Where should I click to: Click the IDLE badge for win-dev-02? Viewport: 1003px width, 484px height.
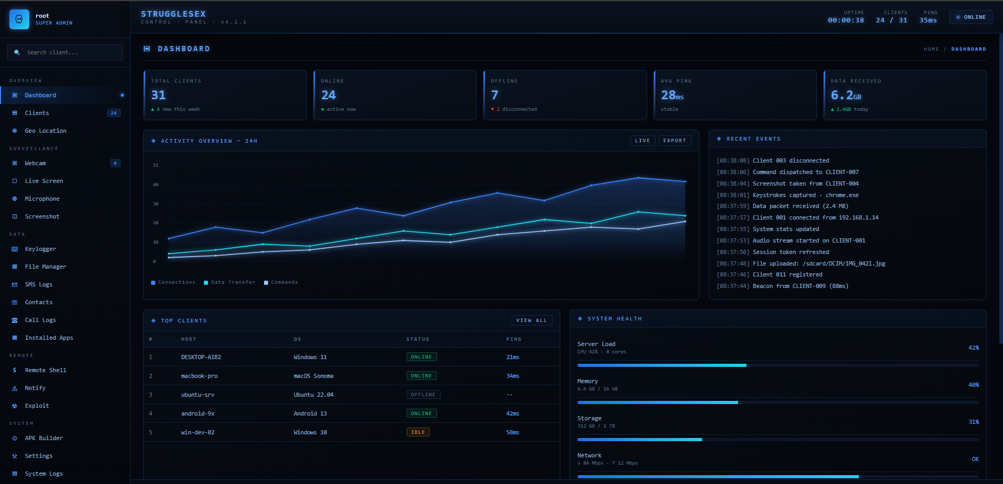(x=418, y=432)
